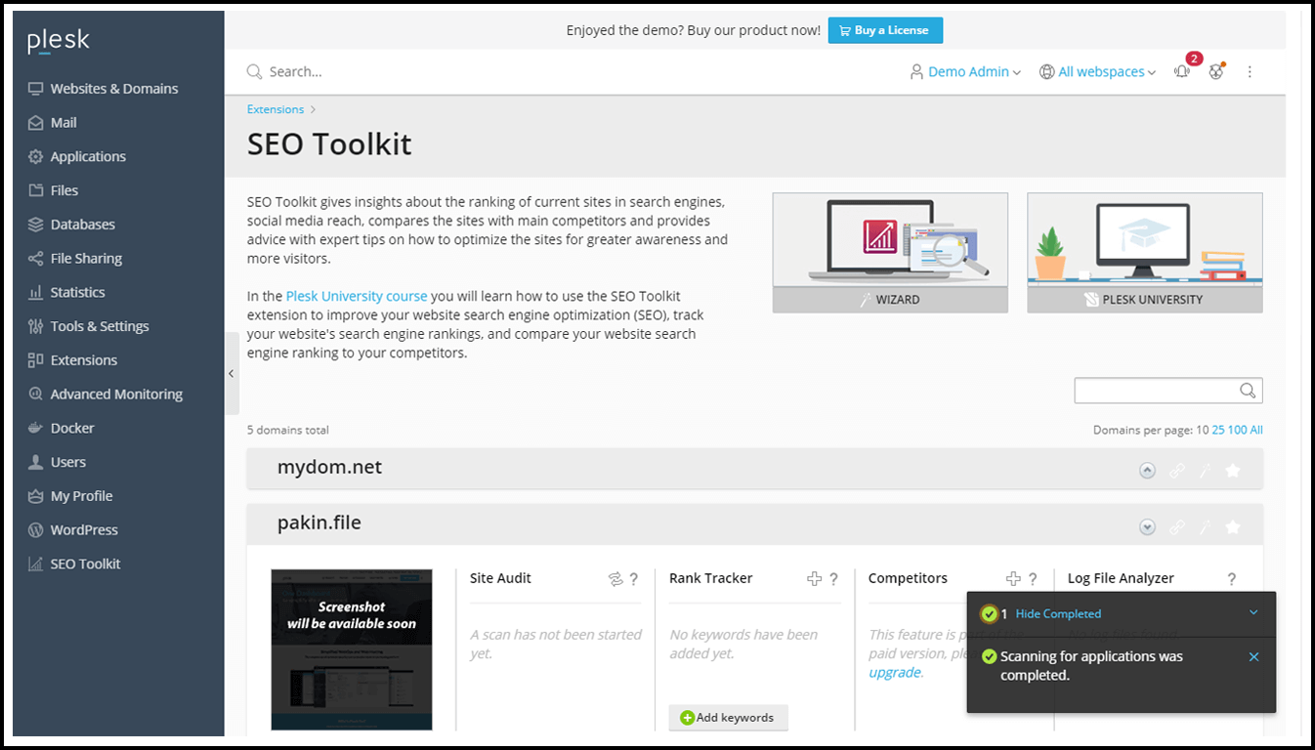Click the Plesk logo
Image resolution: width=1315 pixels, height=750 pixels.
point(59,41)
